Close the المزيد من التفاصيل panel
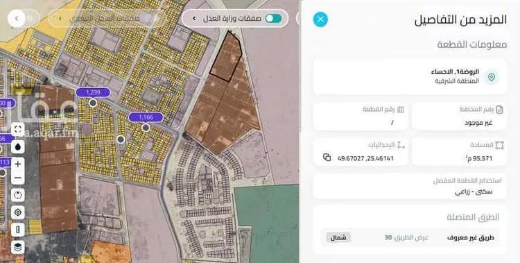 [320, 19]
